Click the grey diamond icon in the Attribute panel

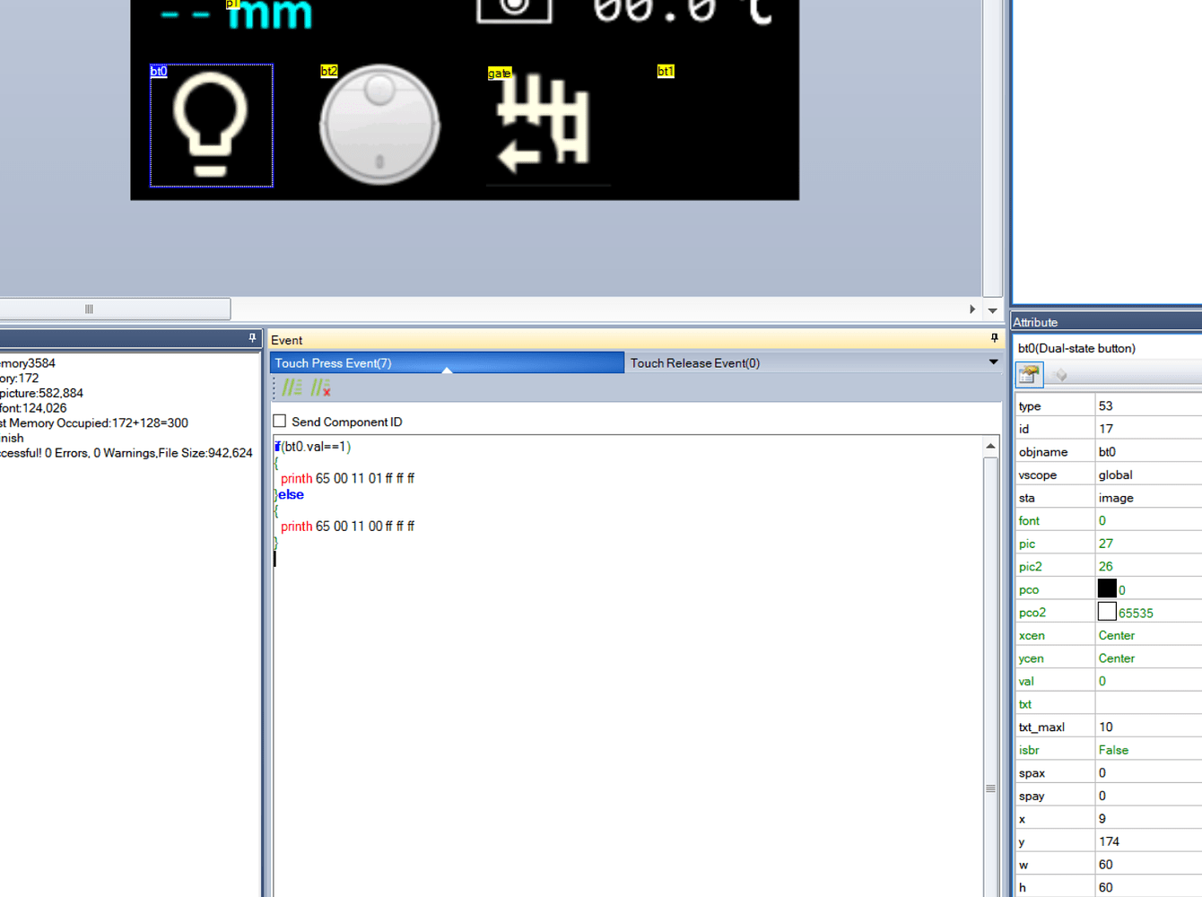click(x=1061, y=374)
